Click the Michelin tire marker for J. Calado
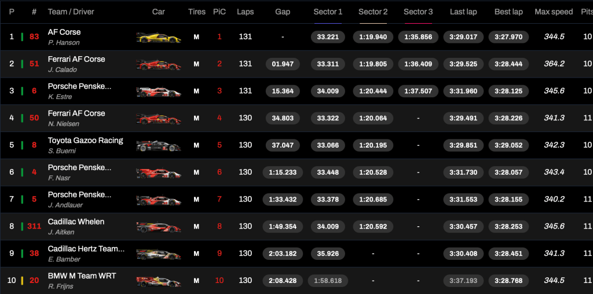593x294 pixels. click(196, 64)
